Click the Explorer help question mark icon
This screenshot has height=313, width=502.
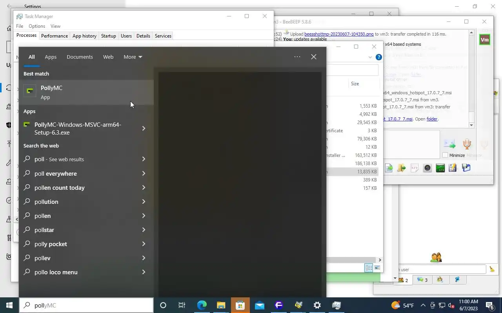point(378,57)
